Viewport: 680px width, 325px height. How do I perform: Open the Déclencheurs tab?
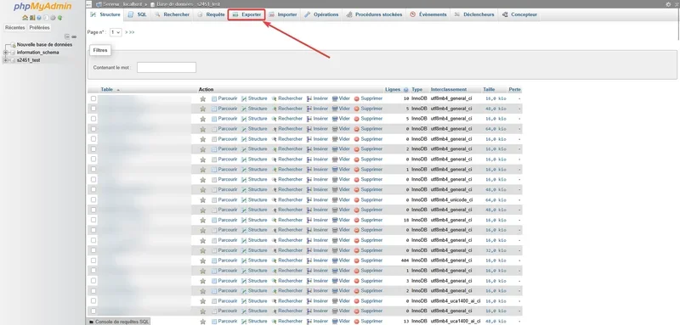(474, 14)
